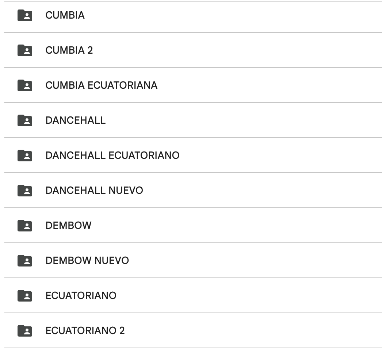The height and width of the screenshot is (349, 382).
Task: Open the CUMBIA 2 folder name
Action: (69, 50)
